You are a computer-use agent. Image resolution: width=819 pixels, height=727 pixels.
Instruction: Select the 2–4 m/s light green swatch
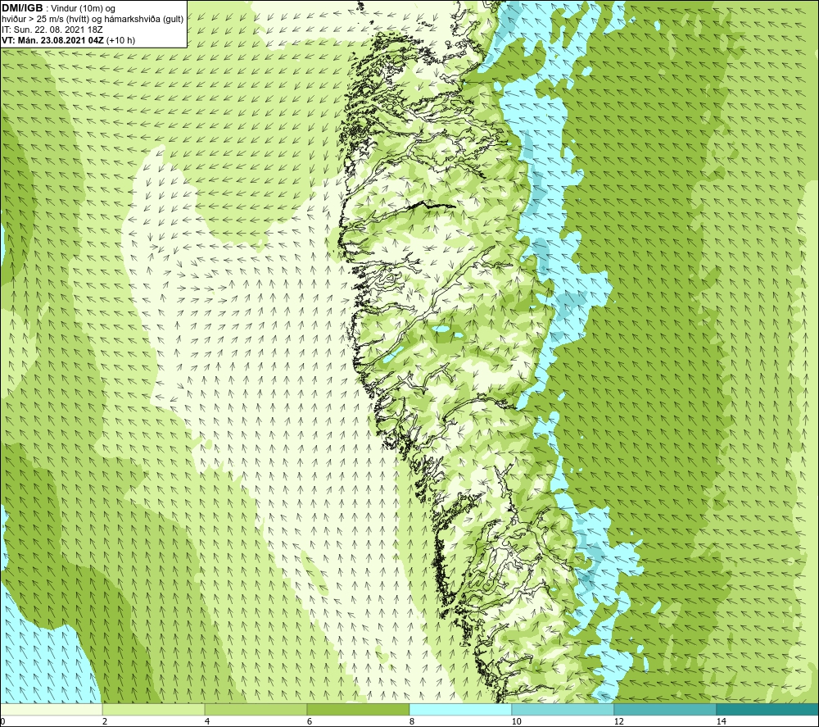pyautogui.click(x=154, y=709)
